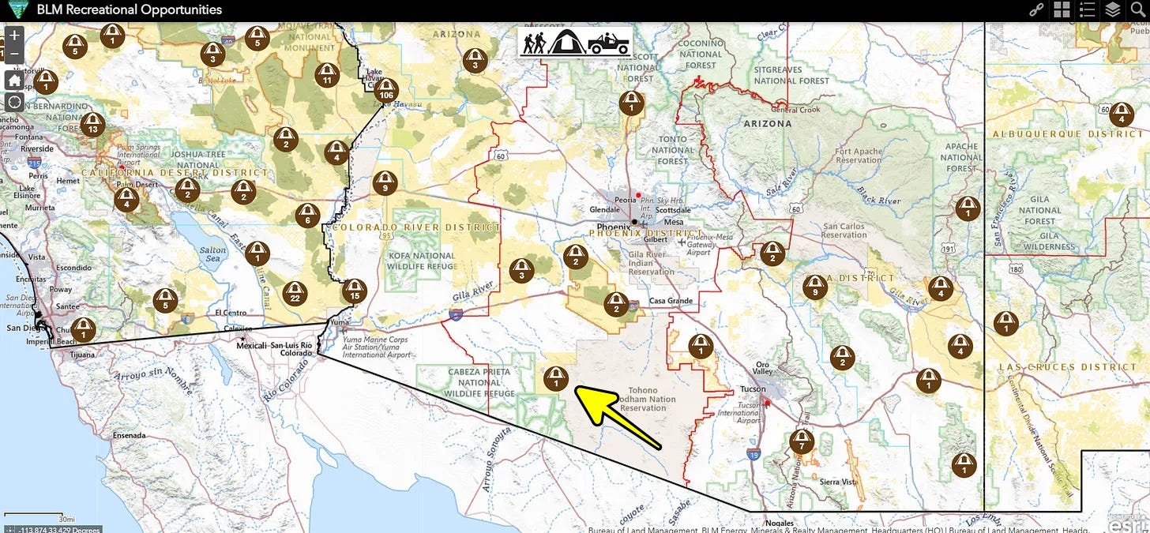Select campsite marker by Prescott National Forest
The height and width of the screenshot is (533, 1150).
tap(630, 103)
